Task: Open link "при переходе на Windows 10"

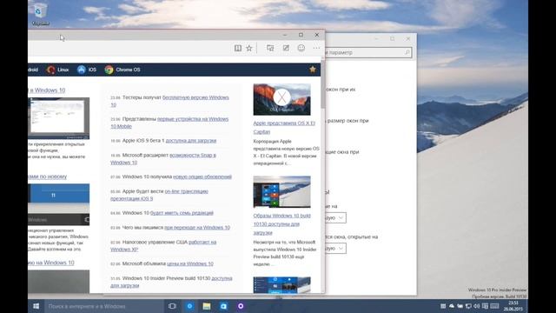Action: point(197,228)
